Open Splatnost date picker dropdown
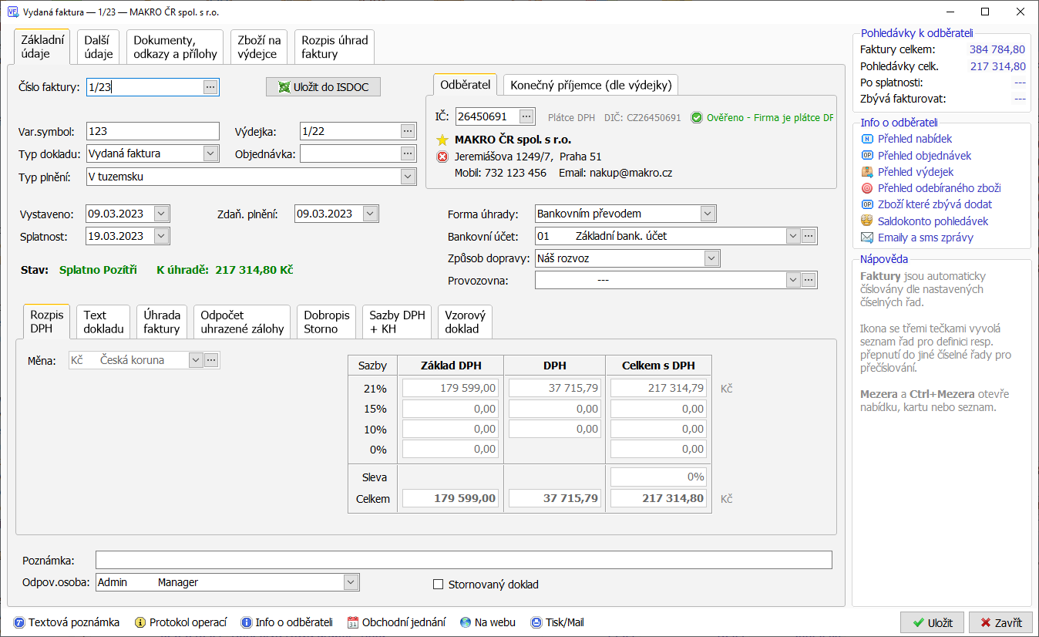The width and height of the screenshot is (1039, 637). point(161,236)
